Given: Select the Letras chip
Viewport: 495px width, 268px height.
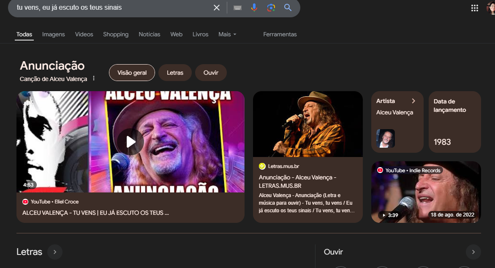Looking at the screenshot, I should (x=175, y=73).
